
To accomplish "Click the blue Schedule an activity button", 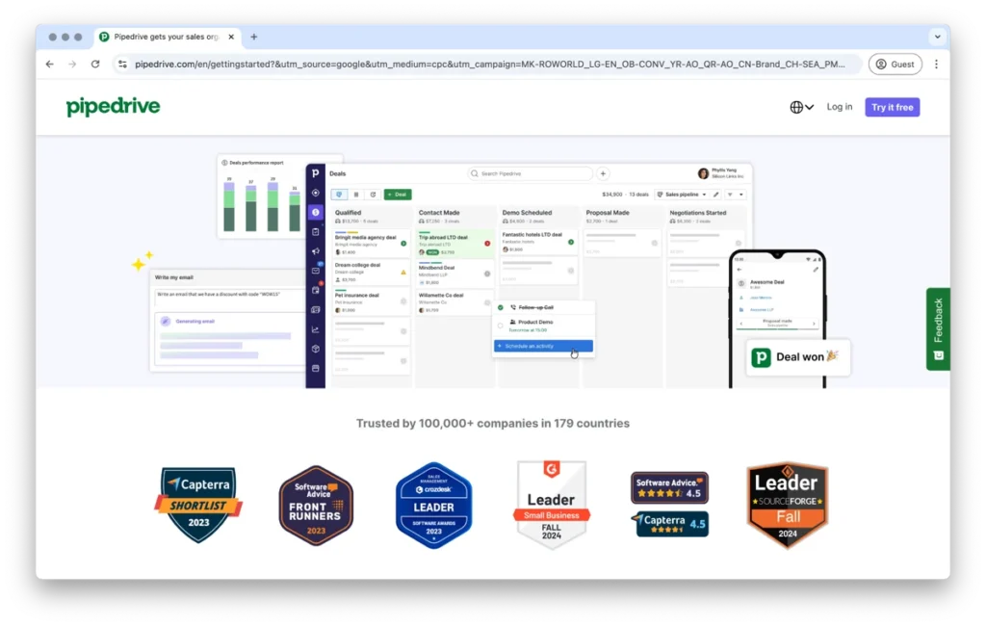I will coord(543,346).
